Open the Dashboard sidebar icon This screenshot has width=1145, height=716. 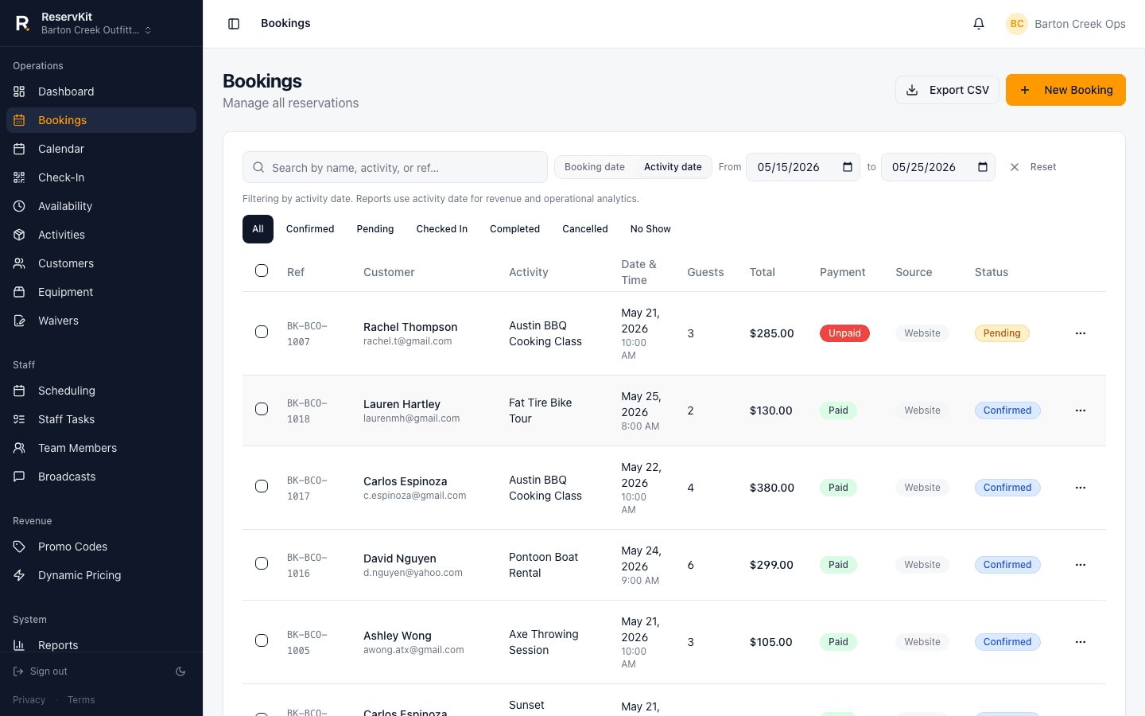[x=19, y=91]
